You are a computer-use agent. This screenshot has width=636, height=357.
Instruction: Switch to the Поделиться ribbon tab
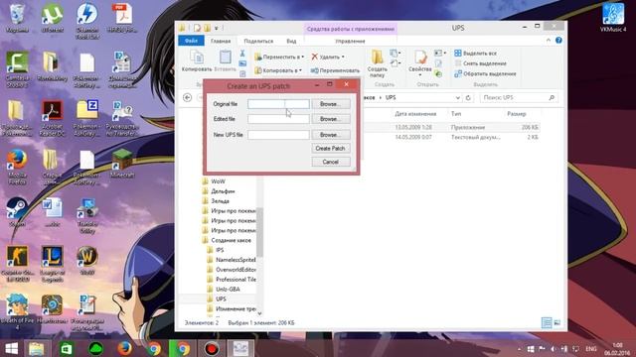[x=258, y=41]
